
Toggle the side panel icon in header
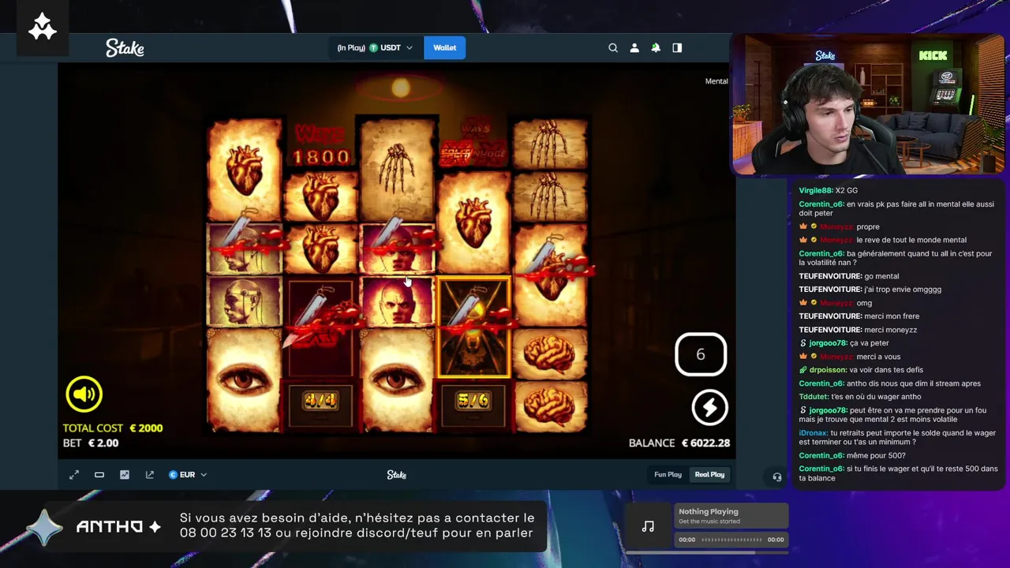click(x=677, y=48)
